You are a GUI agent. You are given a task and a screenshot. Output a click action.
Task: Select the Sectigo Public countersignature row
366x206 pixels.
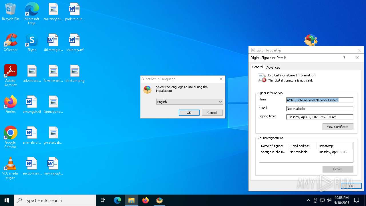click(x=306, y=152)
